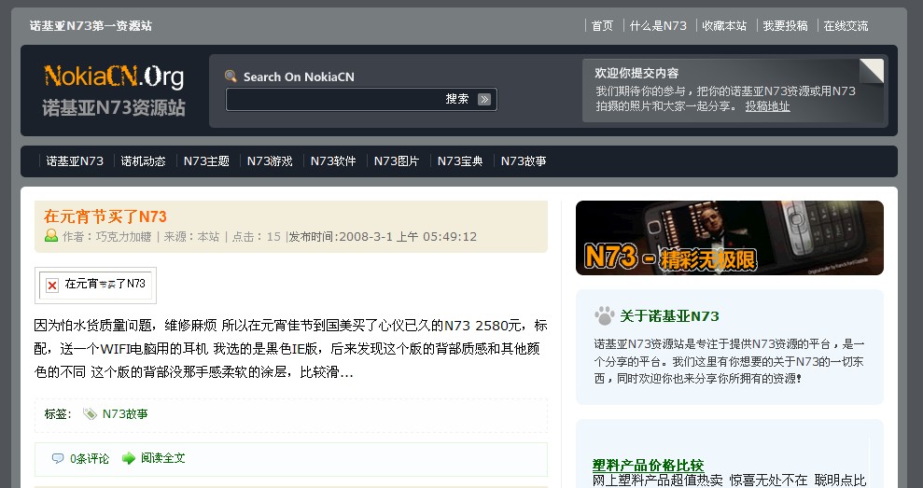Follow the 投稿地址 link
Screen dimensions: 923x488
(x=767, y=106)
